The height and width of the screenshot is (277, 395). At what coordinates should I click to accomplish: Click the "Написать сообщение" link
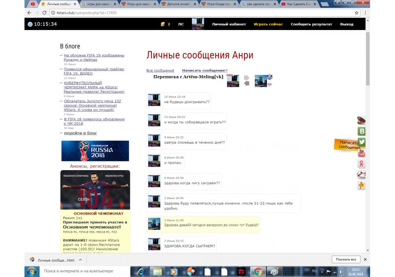pos(203,70)
